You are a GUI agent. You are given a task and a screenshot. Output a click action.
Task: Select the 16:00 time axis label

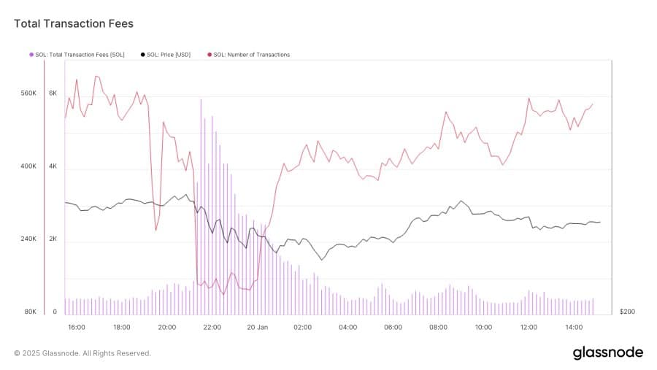tap(76, 327)
